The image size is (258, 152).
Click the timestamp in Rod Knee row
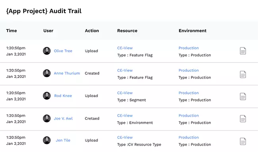pyautogui.click(x=16, y=96)
